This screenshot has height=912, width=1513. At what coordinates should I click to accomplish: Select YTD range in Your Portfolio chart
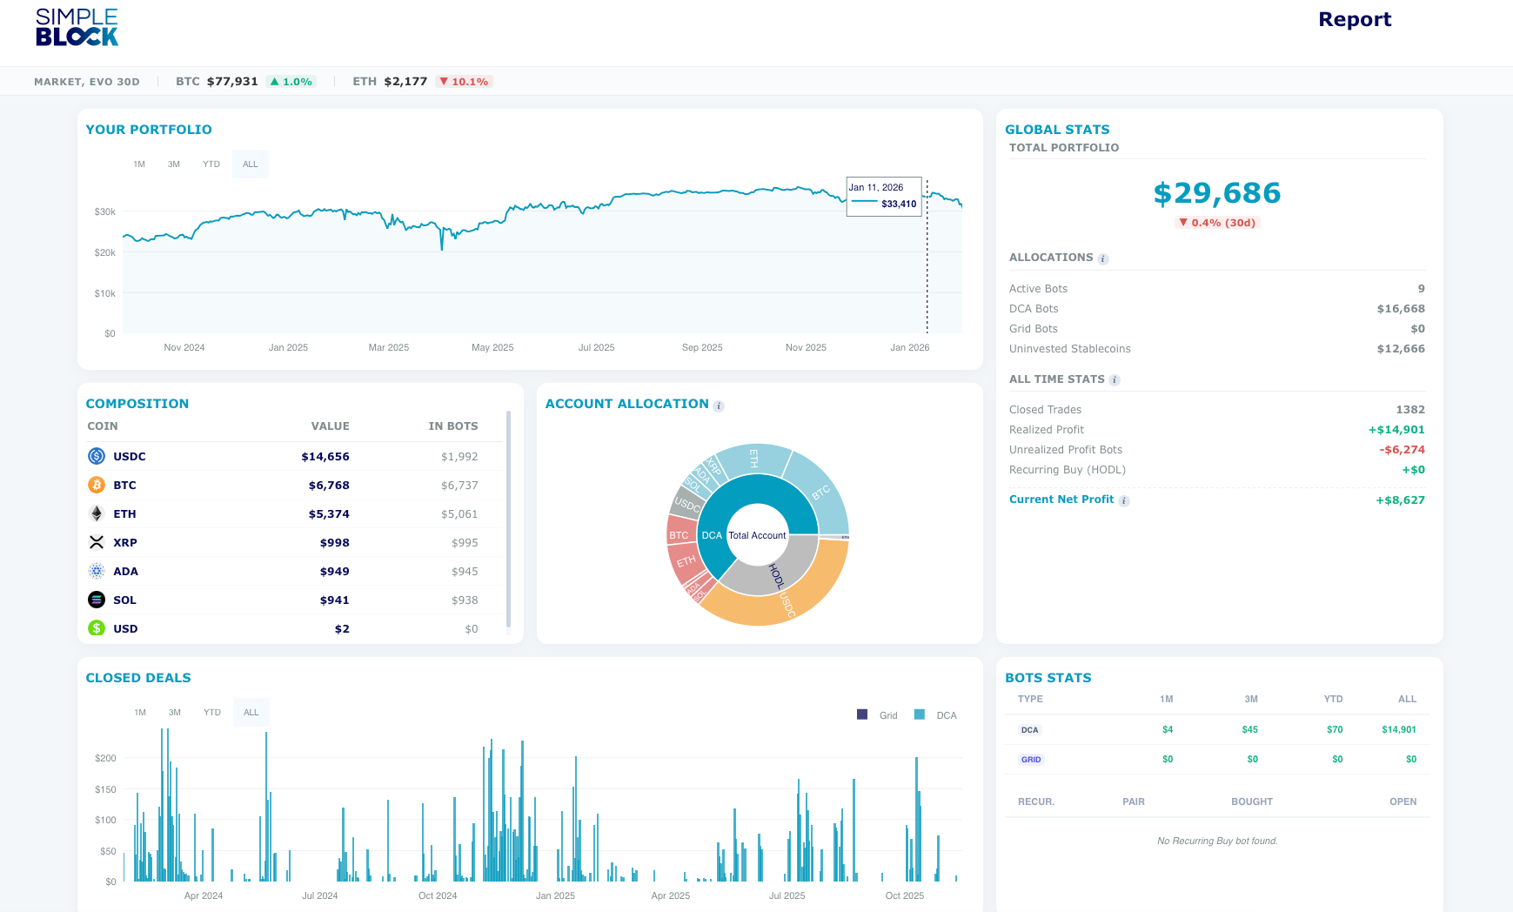(x=211, y=164)
